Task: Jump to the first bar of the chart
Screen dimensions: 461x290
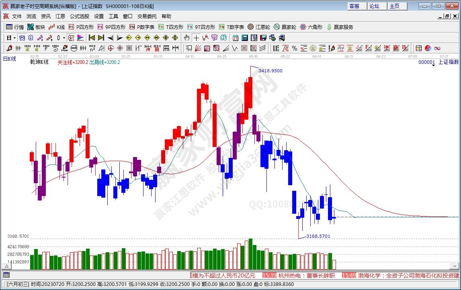Action: pos(92,38)
